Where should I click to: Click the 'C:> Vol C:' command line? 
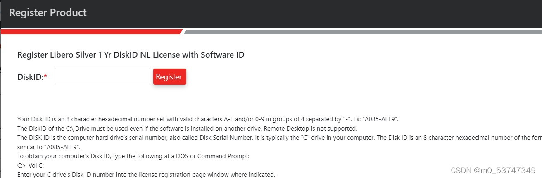click(31, 166)
